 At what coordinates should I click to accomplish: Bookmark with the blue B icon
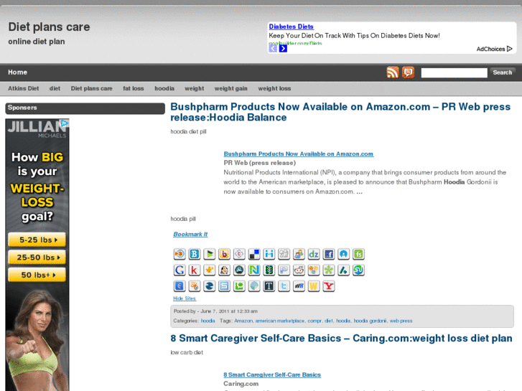(x=195, y=254)
